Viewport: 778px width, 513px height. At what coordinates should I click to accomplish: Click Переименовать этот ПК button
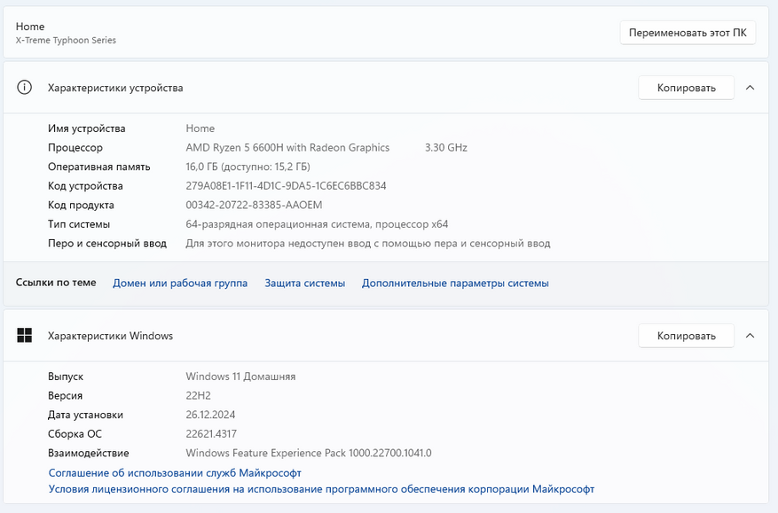688,33
